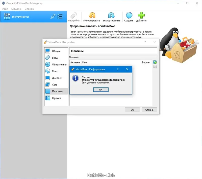Viewport: 202px width, 179px height.
Task: Click help question mark in Information dialog
Action: [118, 69]
